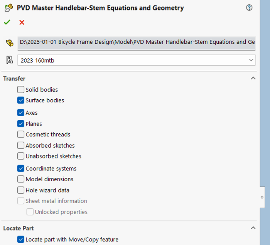Collapse the Transfer section
The width and height of the screenshot is (270, 245).
[x=253, y=78]
